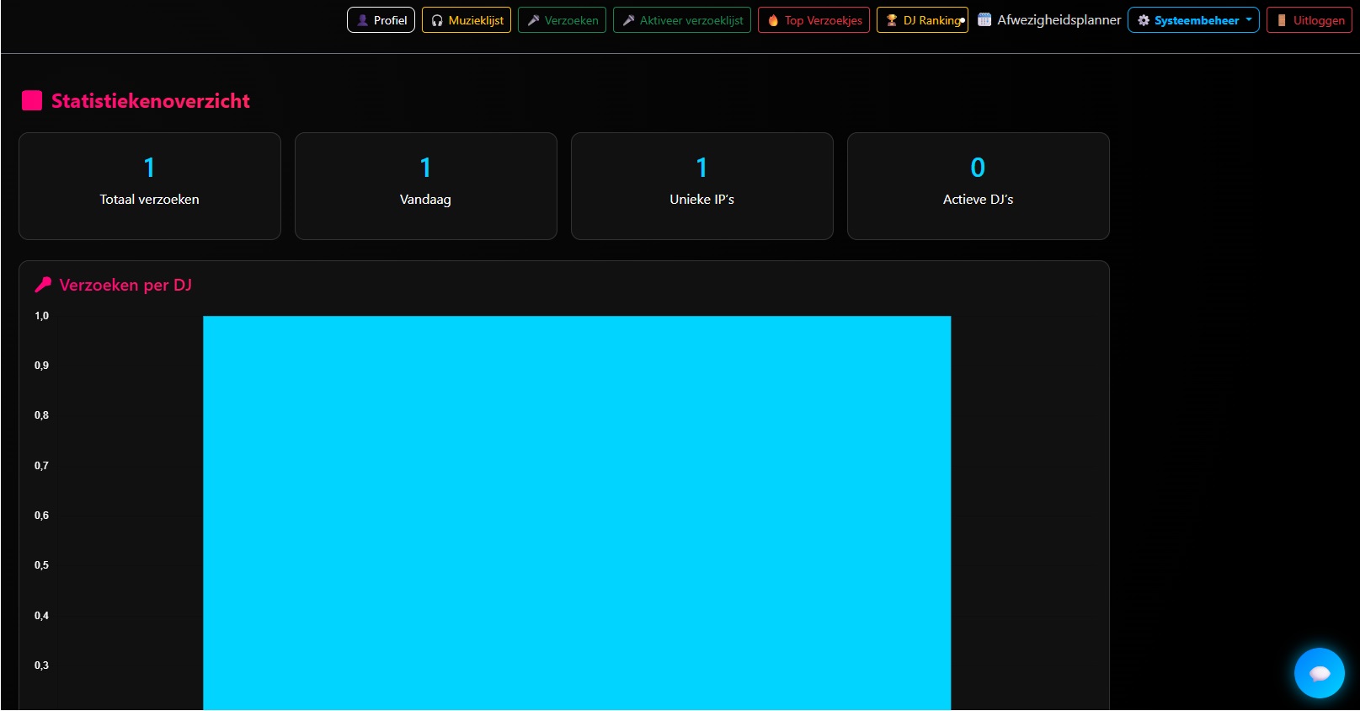The height and width of the screenshot is (711, 1360).
Task: Click the Vandaag statistics card
Action: [426, 186]
